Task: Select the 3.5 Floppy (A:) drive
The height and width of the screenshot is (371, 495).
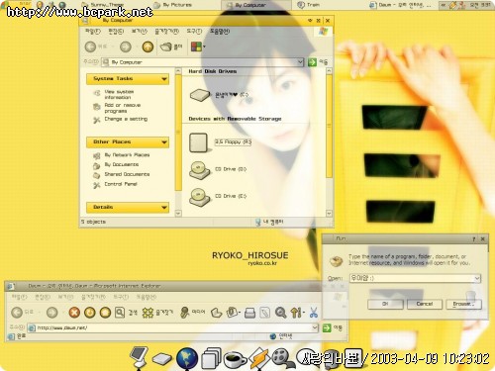Action: point(233,141)
